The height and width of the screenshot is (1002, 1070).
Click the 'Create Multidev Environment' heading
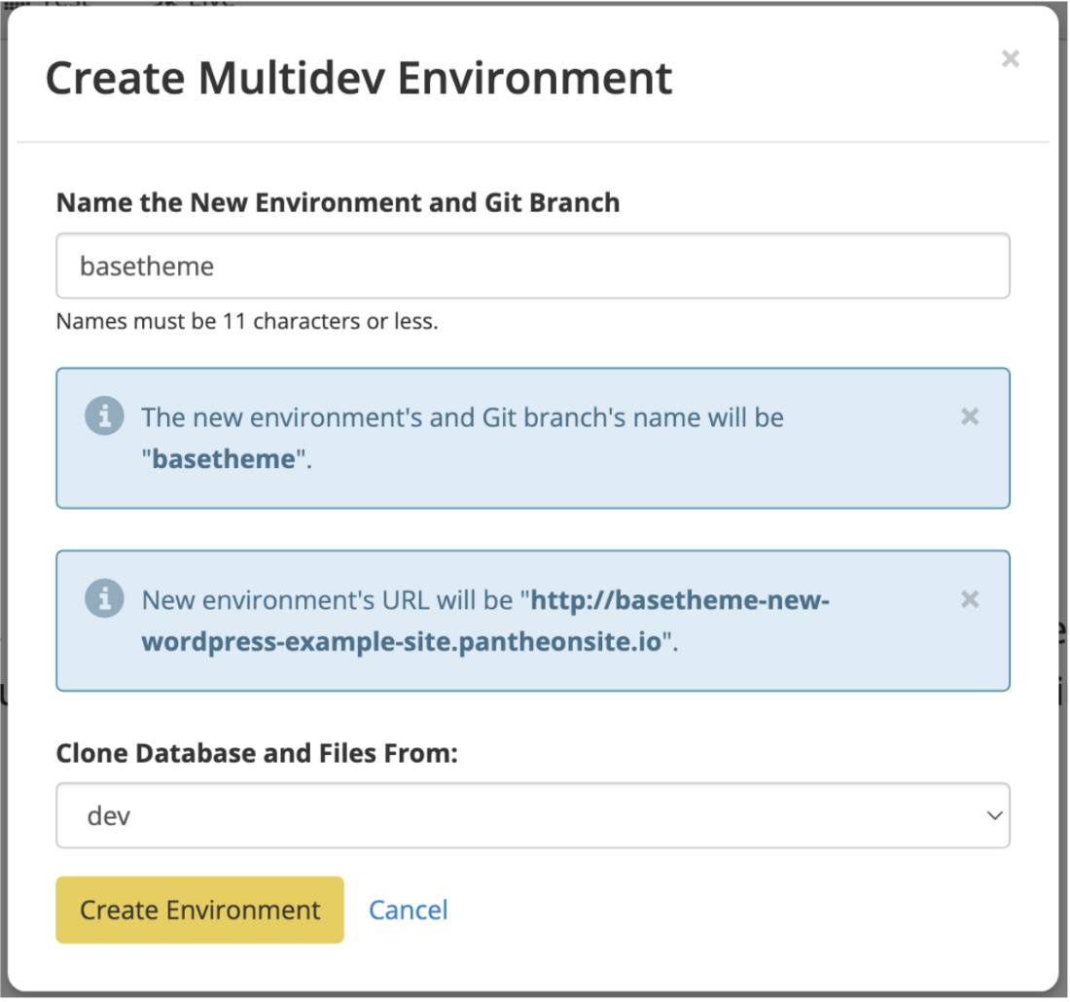coord(359,78)
